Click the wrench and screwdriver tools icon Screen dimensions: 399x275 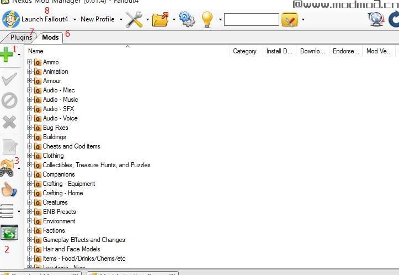coord(134,19)
